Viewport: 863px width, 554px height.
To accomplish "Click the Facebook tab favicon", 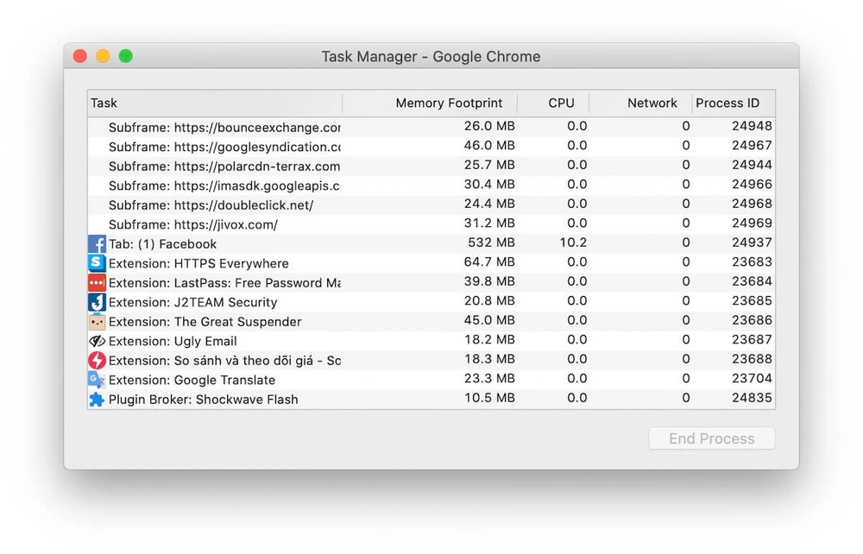I will coord(97,243).
